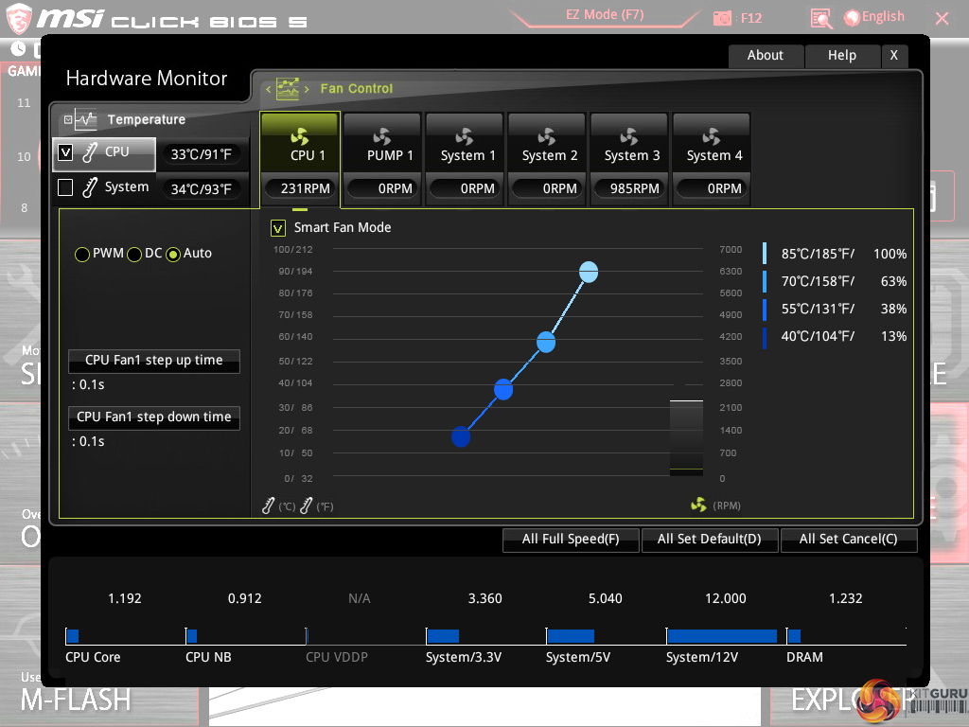Click the Celsius thermometer icon below graph
The height and width of the screenshot is (727, 969).
268,505
